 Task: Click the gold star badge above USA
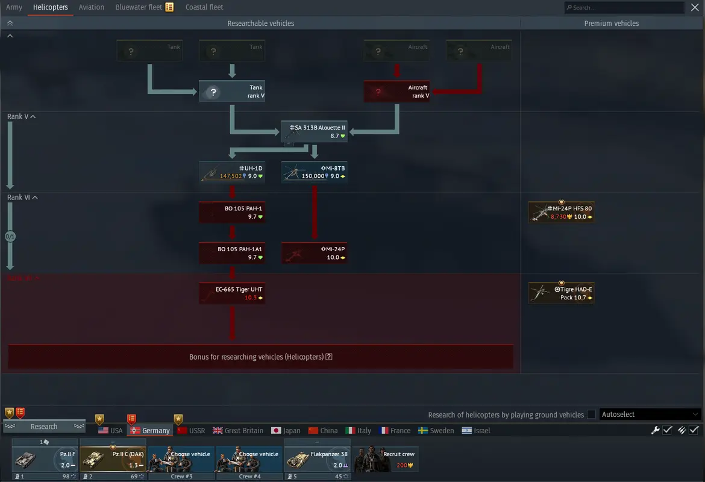99,419
